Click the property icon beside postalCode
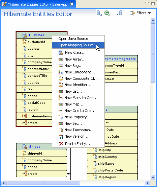This screenshot has width=157, height=187. (24, 103)
